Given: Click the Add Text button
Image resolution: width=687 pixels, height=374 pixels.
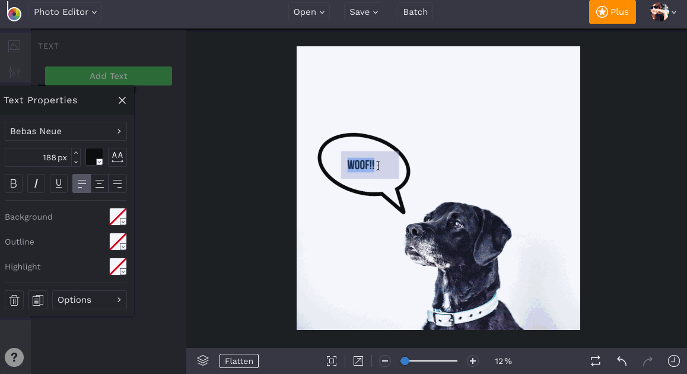Looking at the screenshot, I should (x=109, y=76).
